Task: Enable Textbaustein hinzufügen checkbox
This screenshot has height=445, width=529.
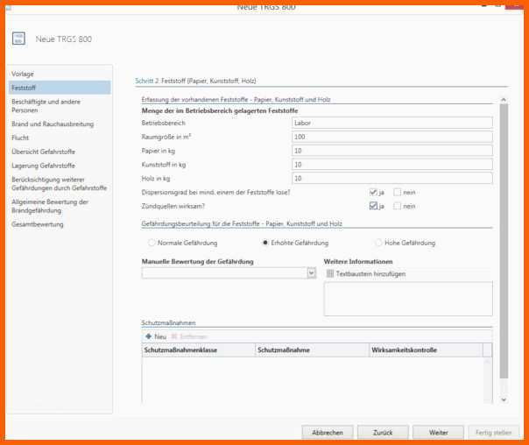Action: pos(329,273)
